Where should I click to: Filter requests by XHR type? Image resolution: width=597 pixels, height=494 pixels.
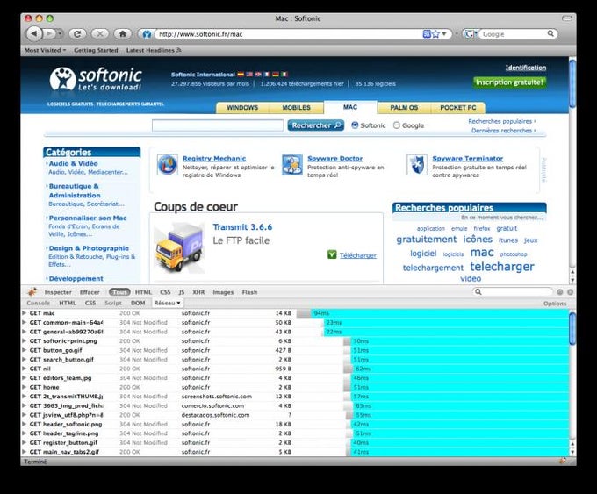198,292
